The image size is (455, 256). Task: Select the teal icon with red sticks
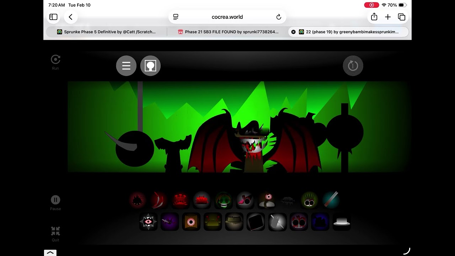click(331, 201)
